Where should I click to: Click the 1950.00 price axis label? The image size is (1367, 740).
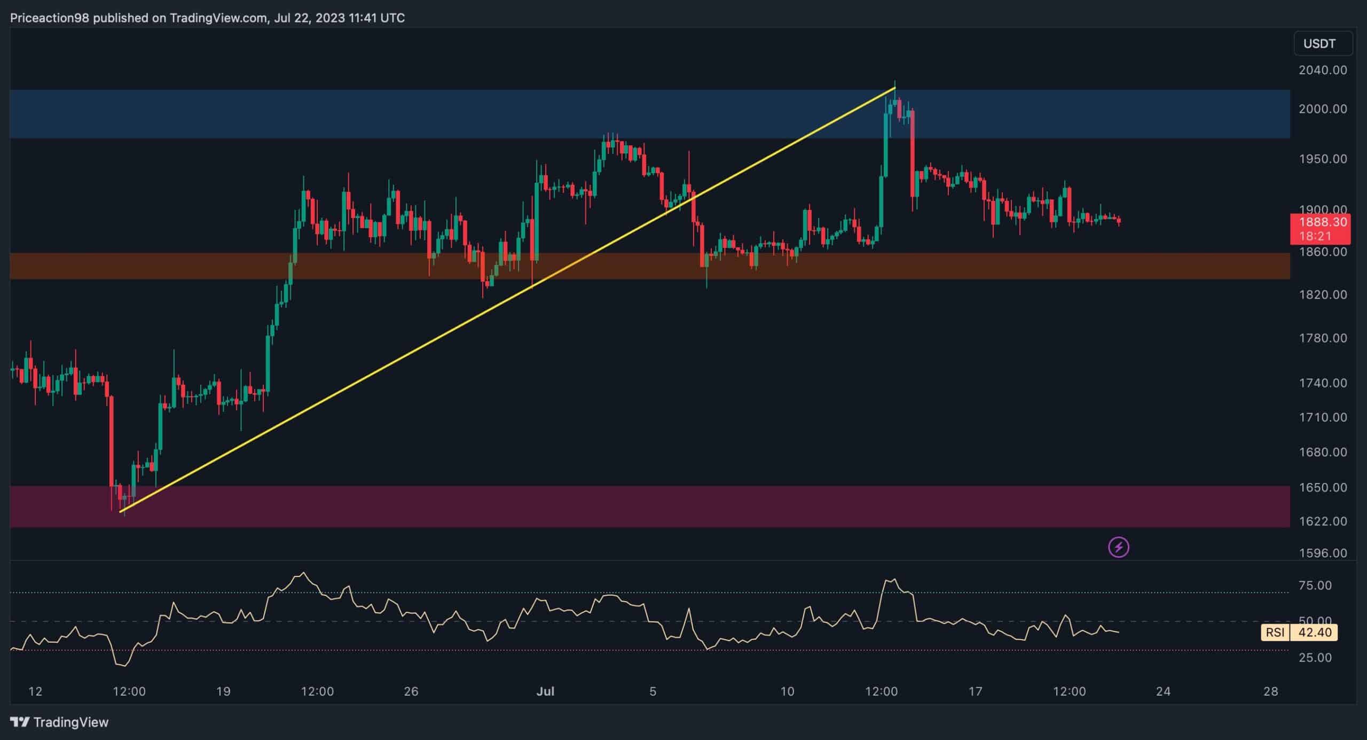[x=1323, y=159]
